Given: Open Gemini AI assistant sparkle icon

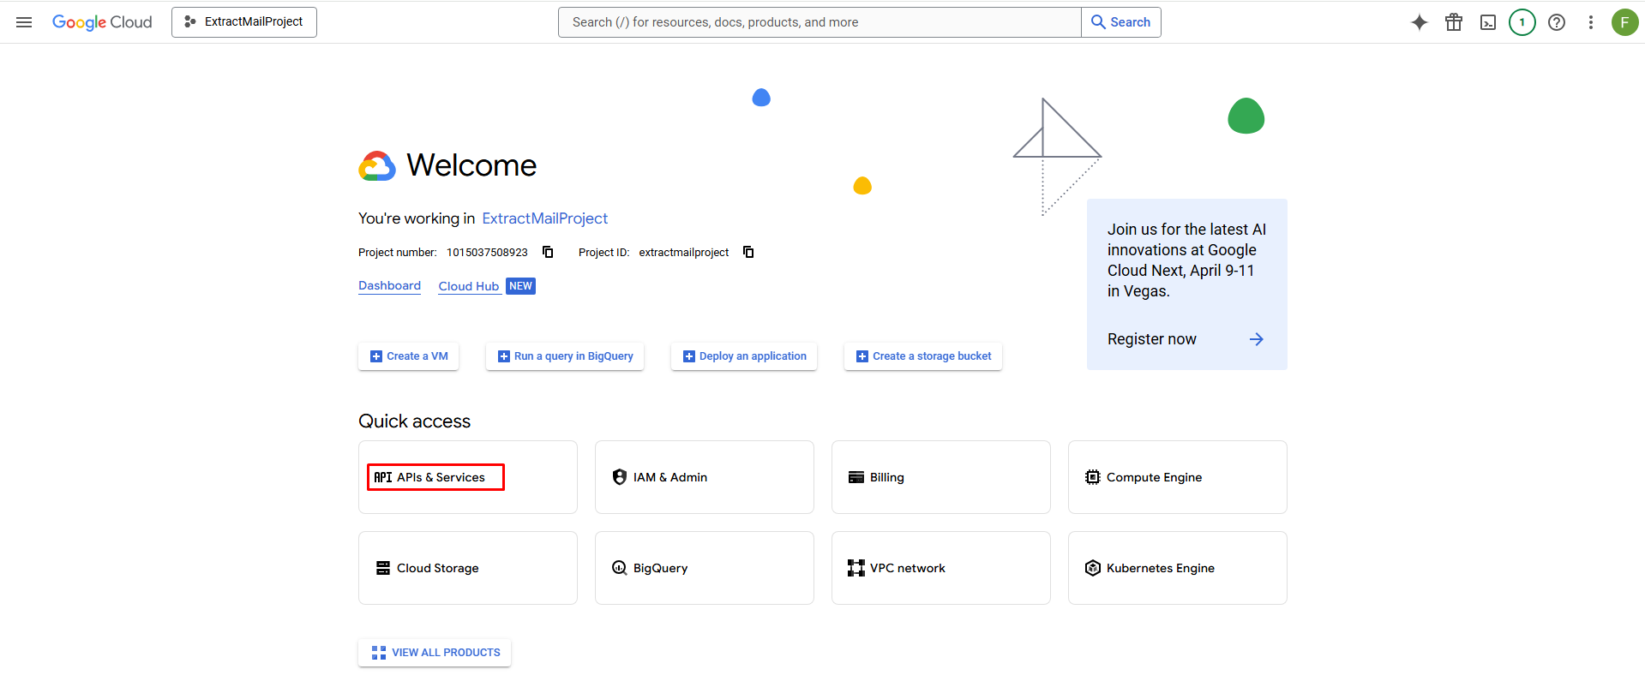Looking at the screenshot, I should [x=1420, y=22].
